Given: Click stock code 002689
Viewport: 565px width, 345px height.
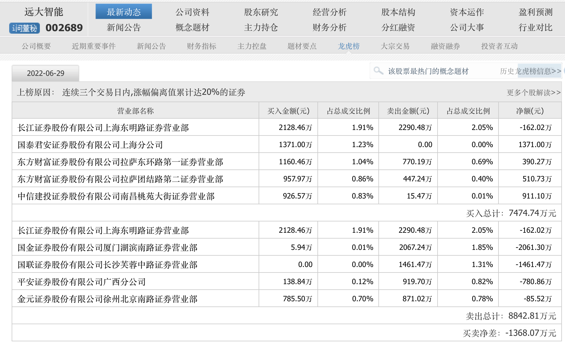Looking at the screenshot, I should [64, 28].
